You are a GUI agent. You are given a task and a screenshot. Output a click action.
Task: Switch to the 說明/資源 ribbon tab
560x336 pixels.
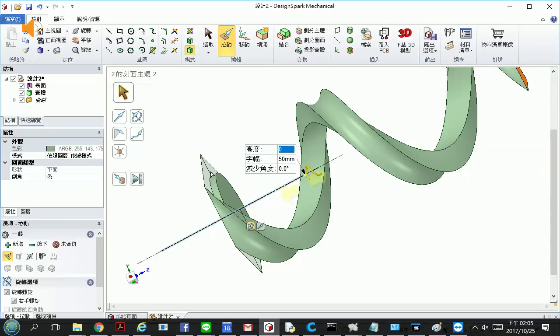[88, 19]
